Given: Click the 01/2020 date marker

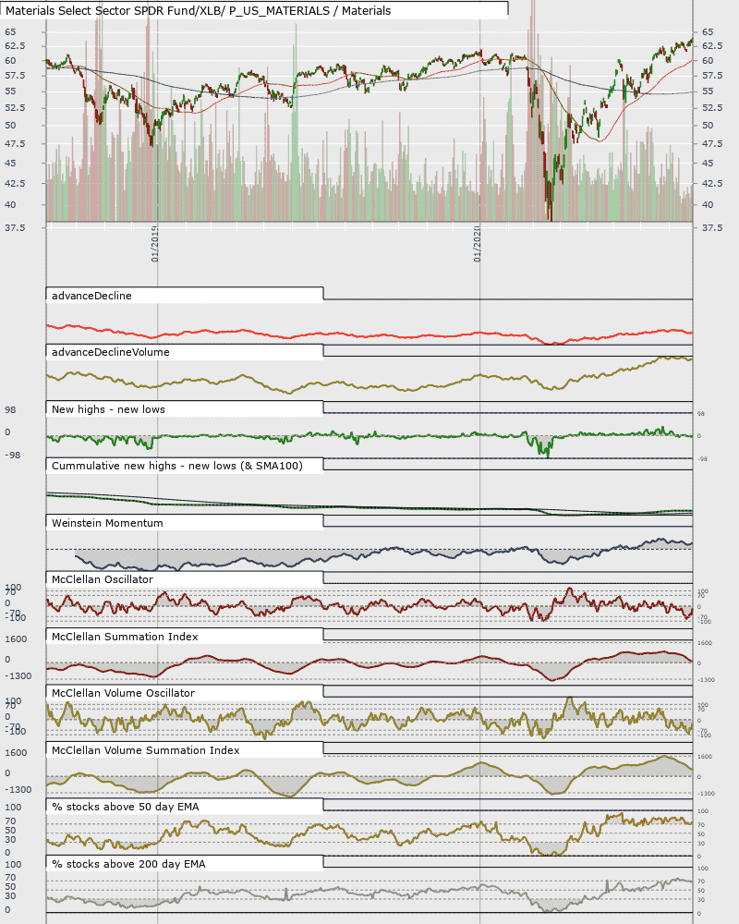Looking at the screenshot, I should pos(477,243).
